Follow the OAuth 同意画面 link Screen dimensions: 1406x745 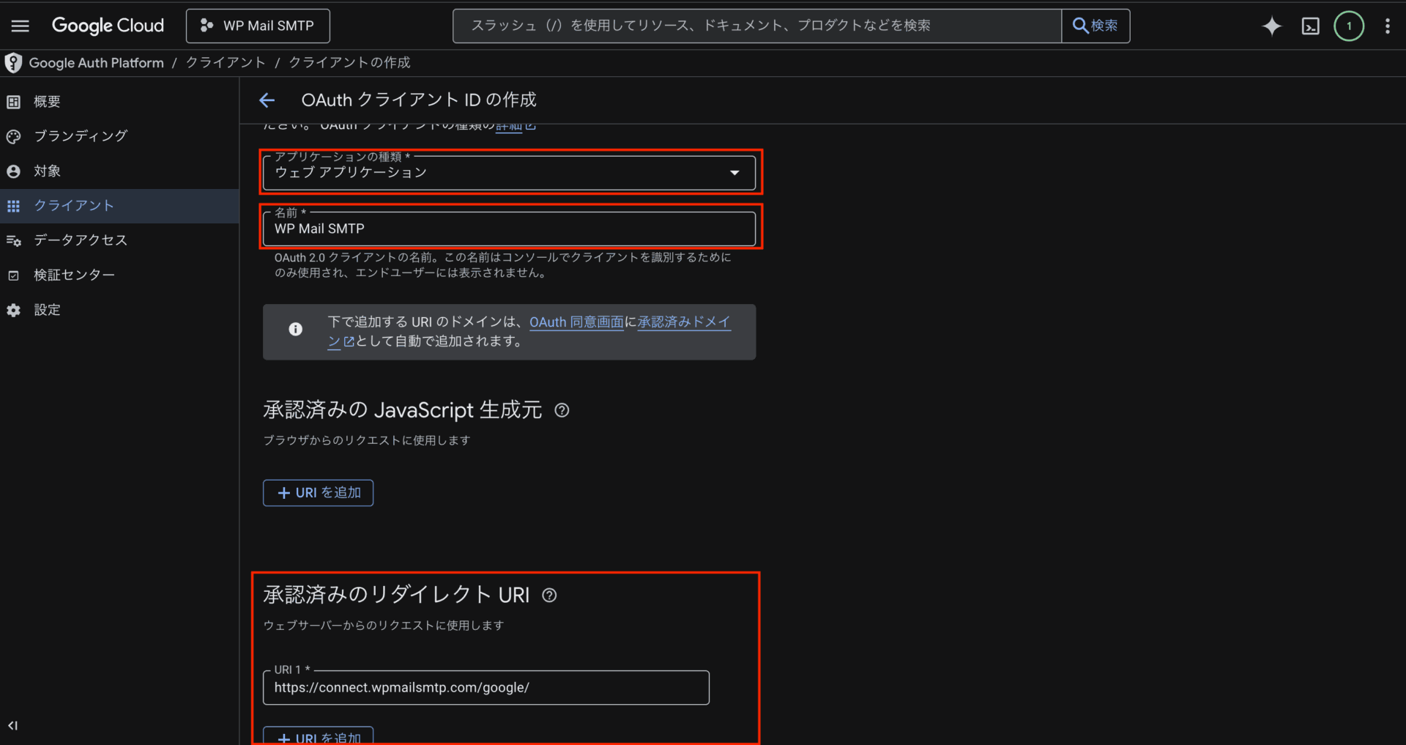(x=576, y=322)
